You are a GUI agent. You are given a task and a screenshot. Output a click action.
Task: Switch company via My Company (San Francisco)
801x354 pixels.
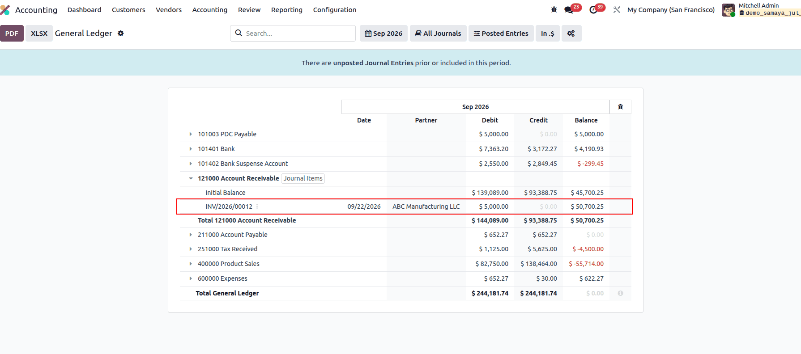(x=671, y=10)
